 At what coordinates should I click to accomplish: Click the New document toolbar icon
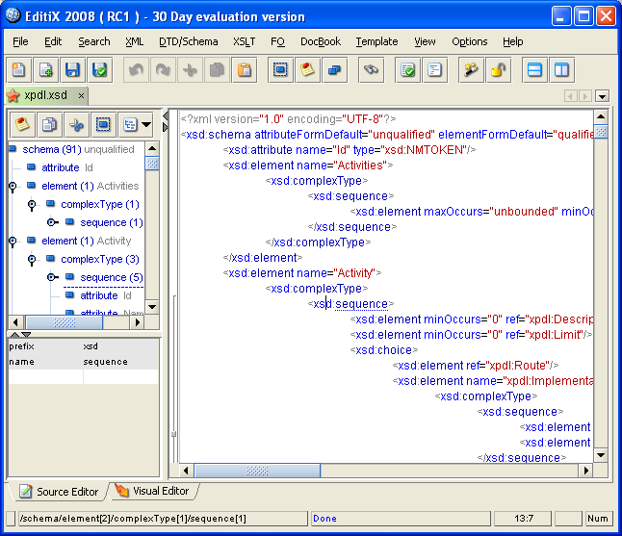click(x=18, y=70)
